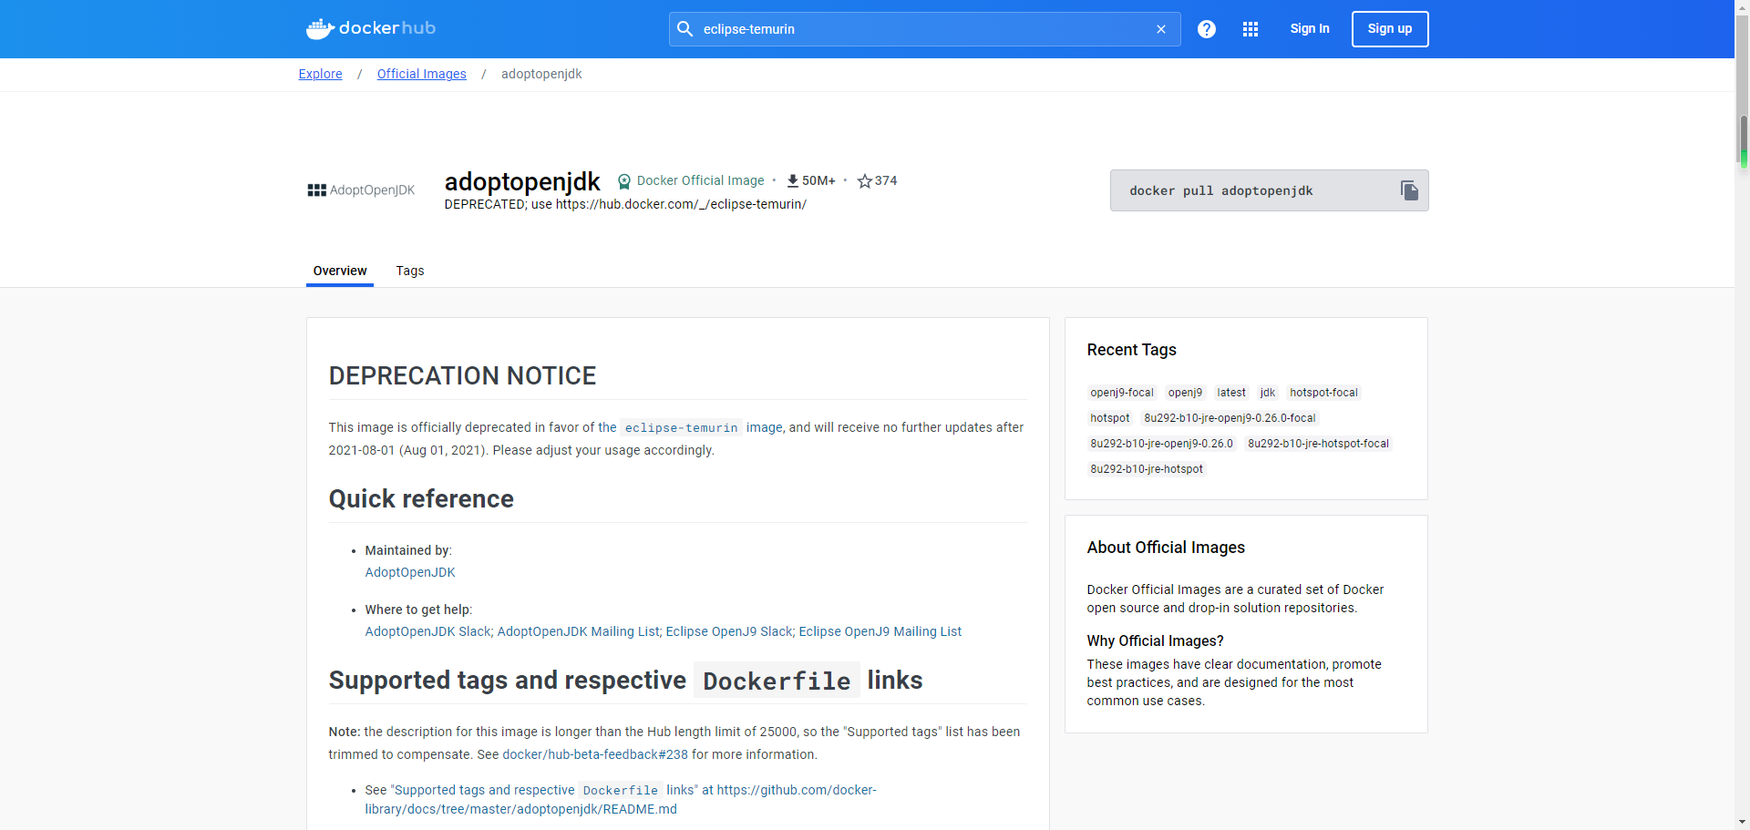This screenshot has height=830, width=1750.
Task: Open the help question mark icon
Action: pyautogui.click(x=1207, y=29)
